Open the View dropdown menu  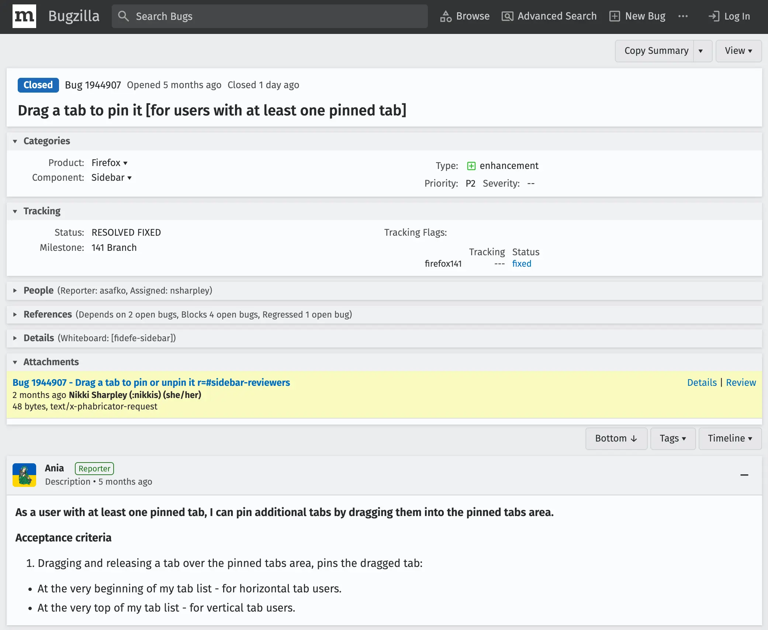(738, 51)
